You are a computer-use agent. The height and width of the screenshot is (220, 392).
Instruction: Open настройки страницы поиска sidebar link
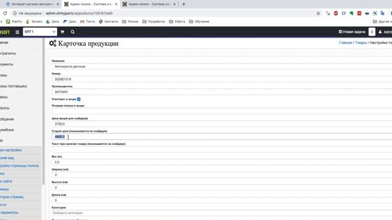point(20,166)
